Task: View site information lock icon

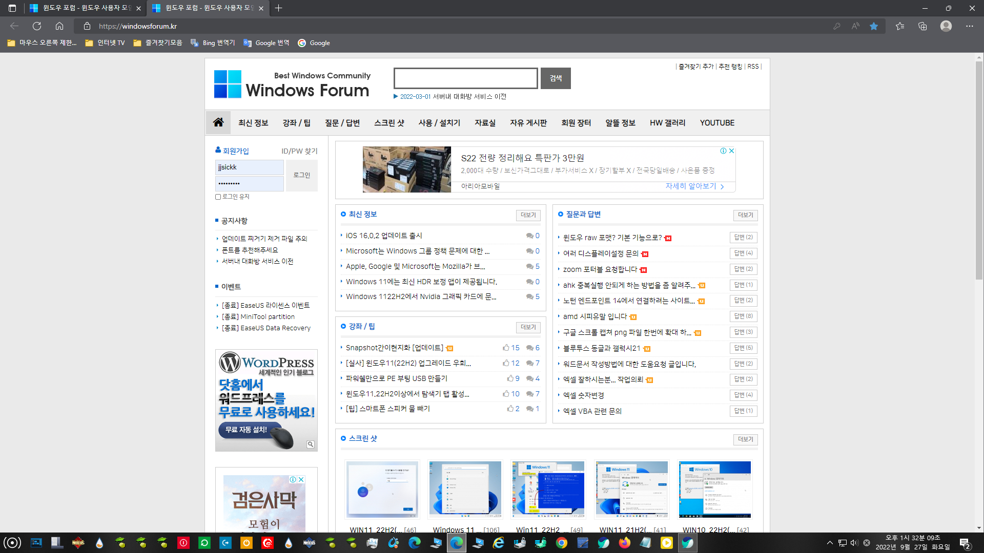Action: (87, 26)
